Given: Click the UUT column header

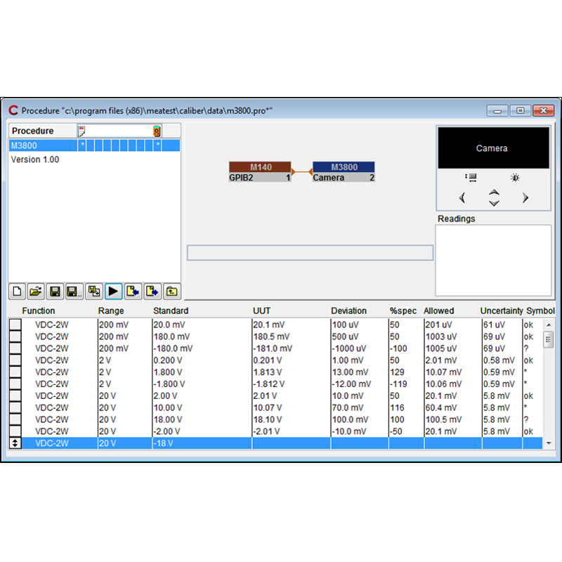Looking at the screenshot, I should click(x=261, y=311).
